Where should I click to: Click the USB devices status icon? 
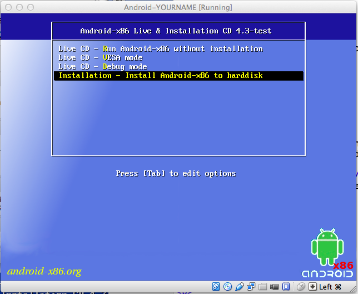click(x=240, y=286)
